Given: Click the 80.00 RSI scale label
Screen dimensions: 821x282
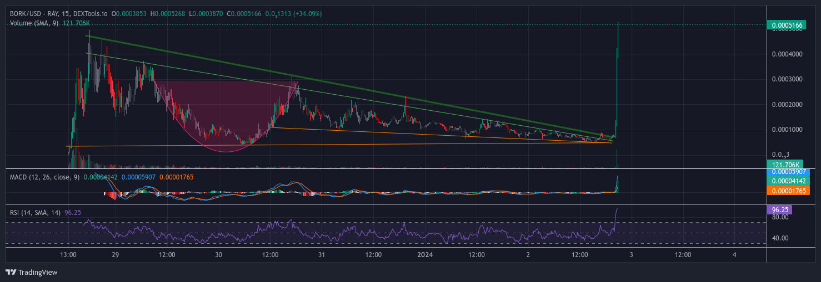Looking at the screenshot, I should click(x=779, y=218).
